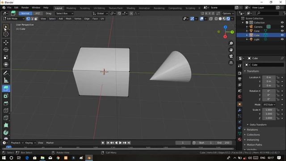Click the Zoom view icon in viewport
Viewport: 286px width, 161px height.
[x=231, y=43]
